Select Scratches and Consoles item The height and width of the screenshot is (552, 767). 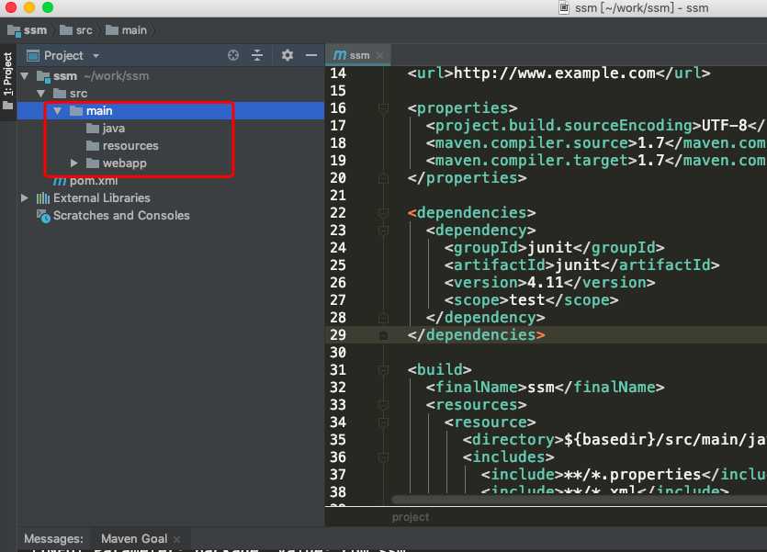[x=121, y=216]
